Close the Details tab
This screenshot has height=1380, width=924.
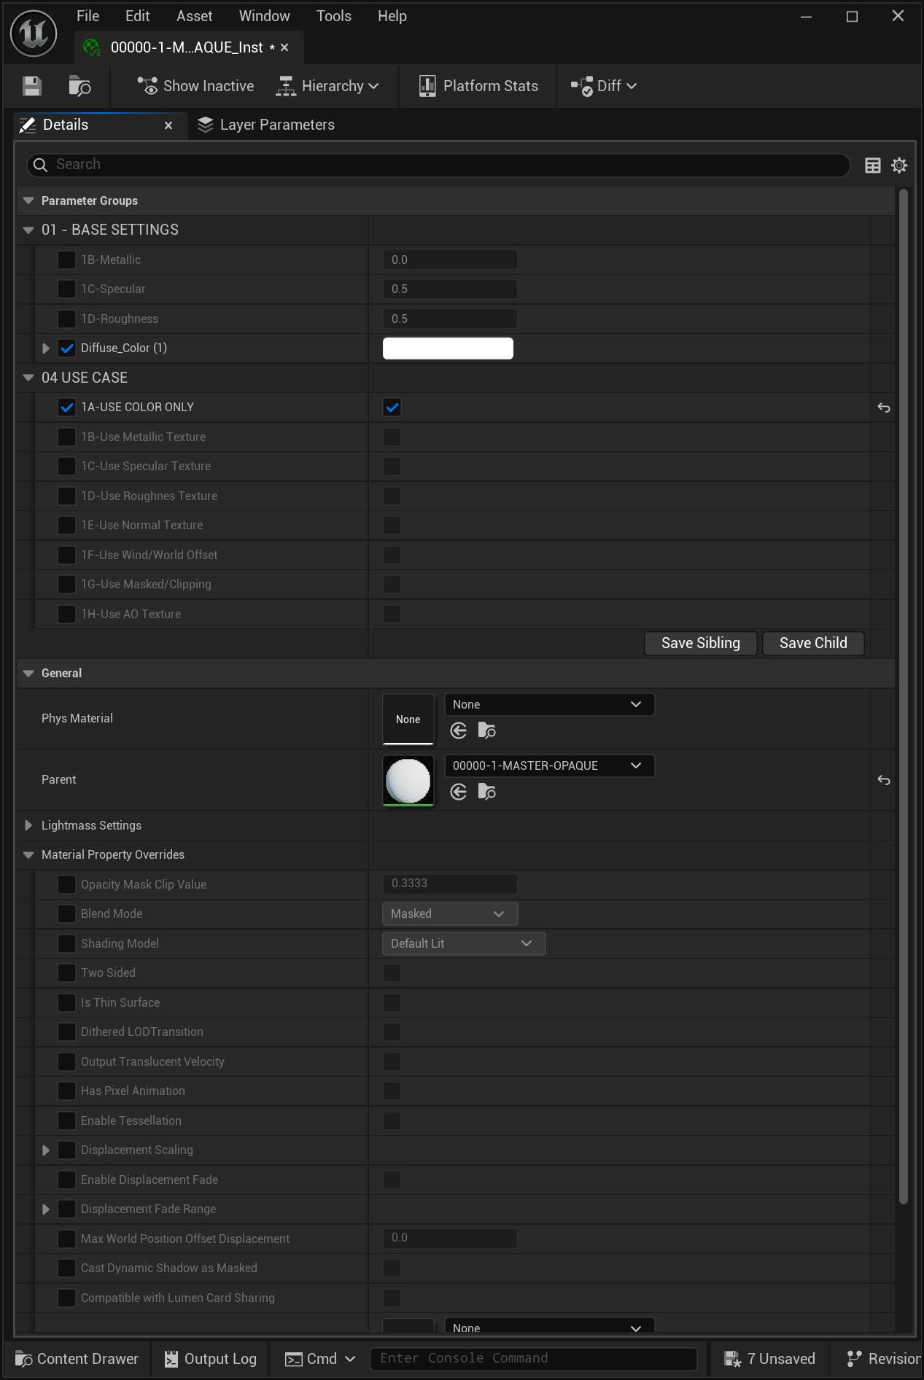pyautogui.click(x=168, y=125)
